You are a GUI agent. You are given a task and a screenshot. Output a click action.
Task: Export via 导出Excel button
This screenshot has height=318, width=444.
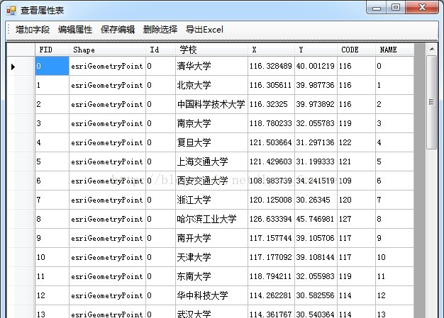pyautogui.click(x=204, y=30)
